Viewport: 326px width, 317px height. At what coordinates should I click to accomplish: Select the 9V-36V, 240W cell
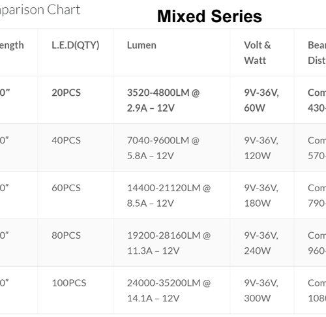click(261, 243)
